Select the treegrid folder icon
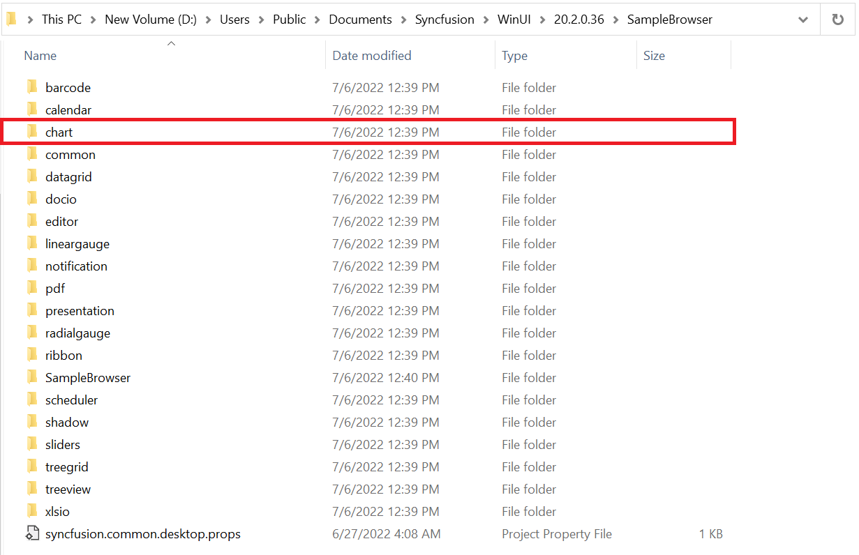859x555 pixels. pyautogui.click(x=32, y=466)
